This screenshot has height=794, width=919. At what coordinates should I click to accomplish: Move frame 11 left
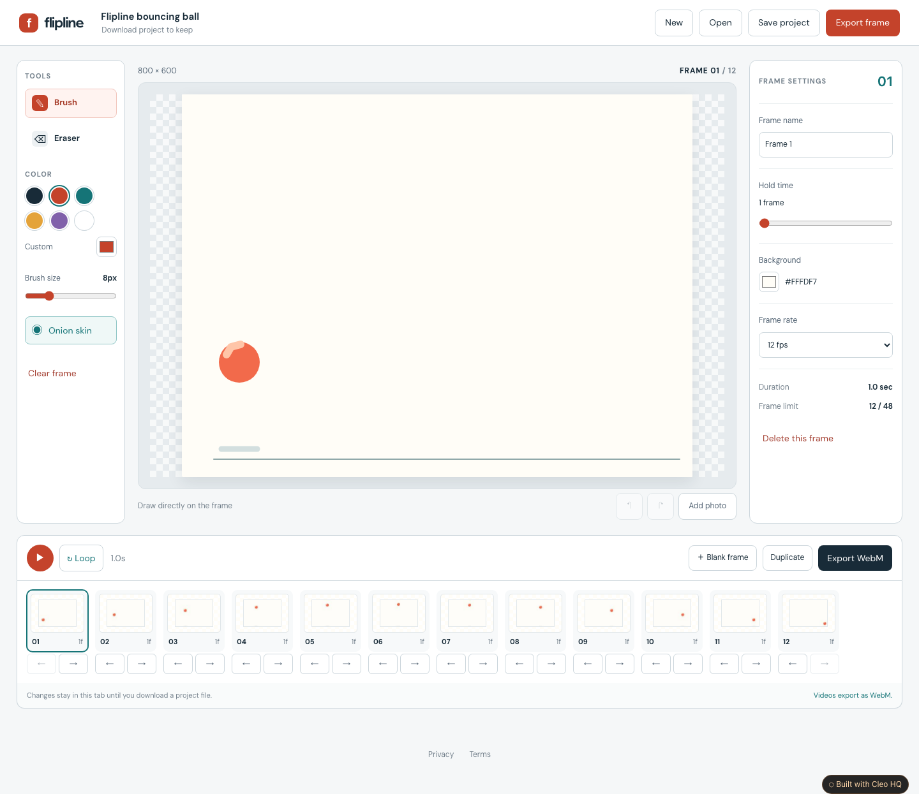(x=724, y=664)
